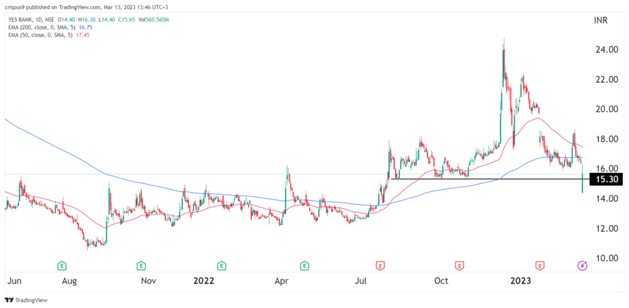
Task: Click the 24.00 price axis label
Action: [606, 50]
